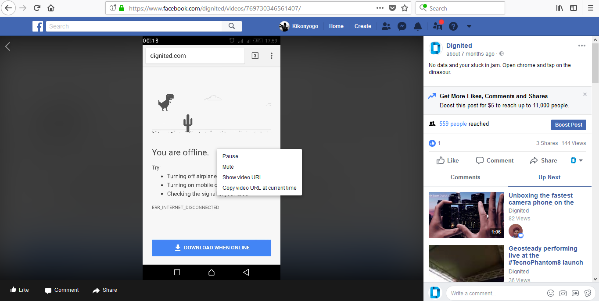Choose Copy video URL at current time
Screen dimensions: 599x301
click(x=259, y=188)
